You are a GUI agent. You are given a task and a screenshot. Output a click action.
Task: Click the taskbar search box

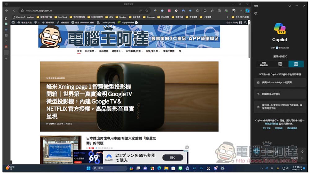click(110, 168)
